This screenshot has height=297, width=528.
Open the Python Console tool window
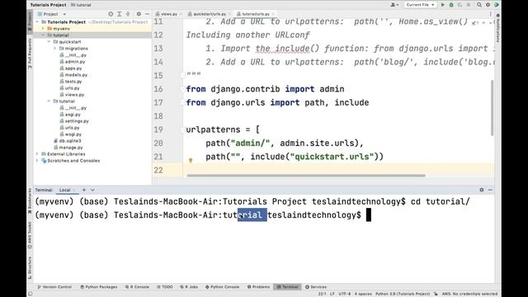[222, 287]
